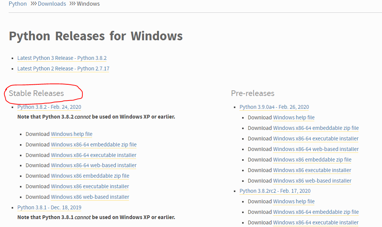The image size is (382, 227).
Task: Open the Python 3.8.2 - Feb. 24, 2020 release
Action: pos(49,107)
